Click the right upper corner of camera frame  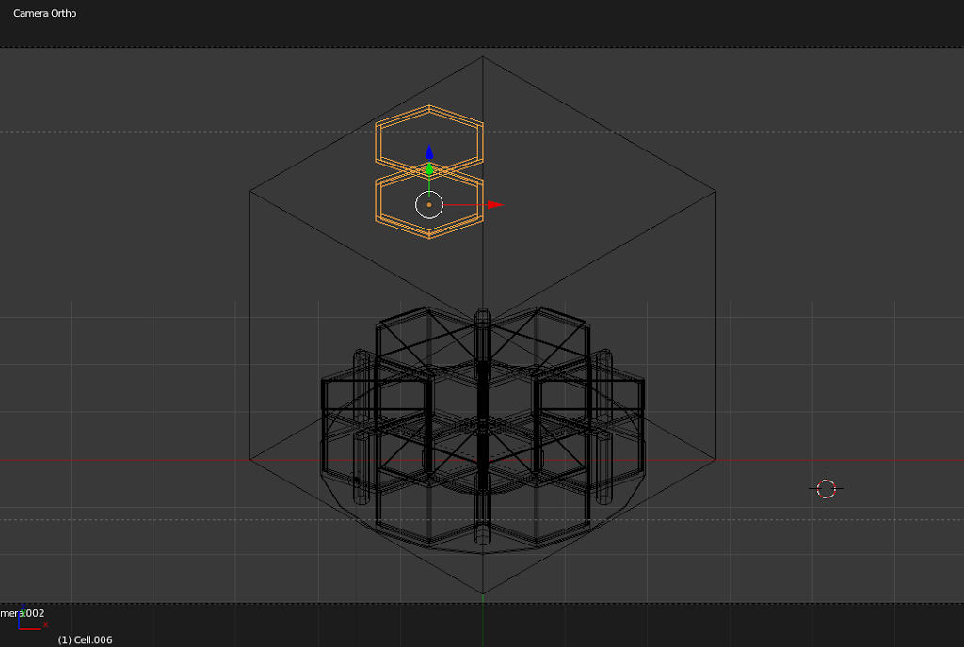point(715,191)
